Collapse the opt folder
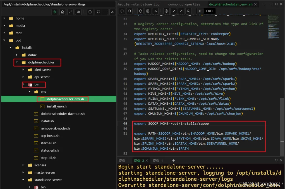 coord(4,40)
